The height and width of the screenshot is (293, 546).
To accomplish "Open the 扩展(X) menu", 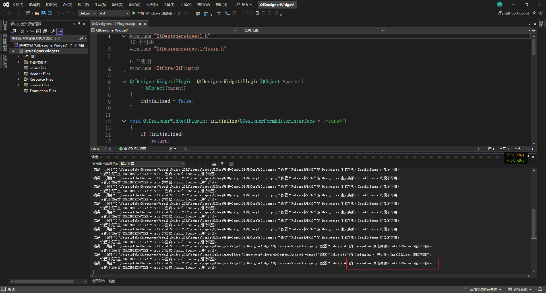I will coord(186,5).
